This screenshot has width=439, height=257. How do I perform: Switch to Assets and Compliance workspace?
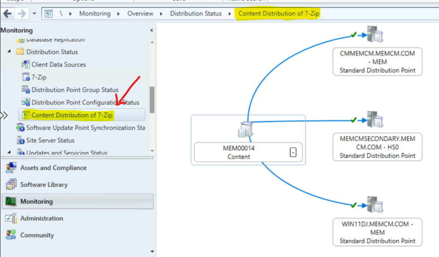pos(78,168)
